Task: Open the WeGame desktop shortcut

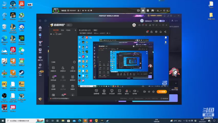Action: coord(13,16)
